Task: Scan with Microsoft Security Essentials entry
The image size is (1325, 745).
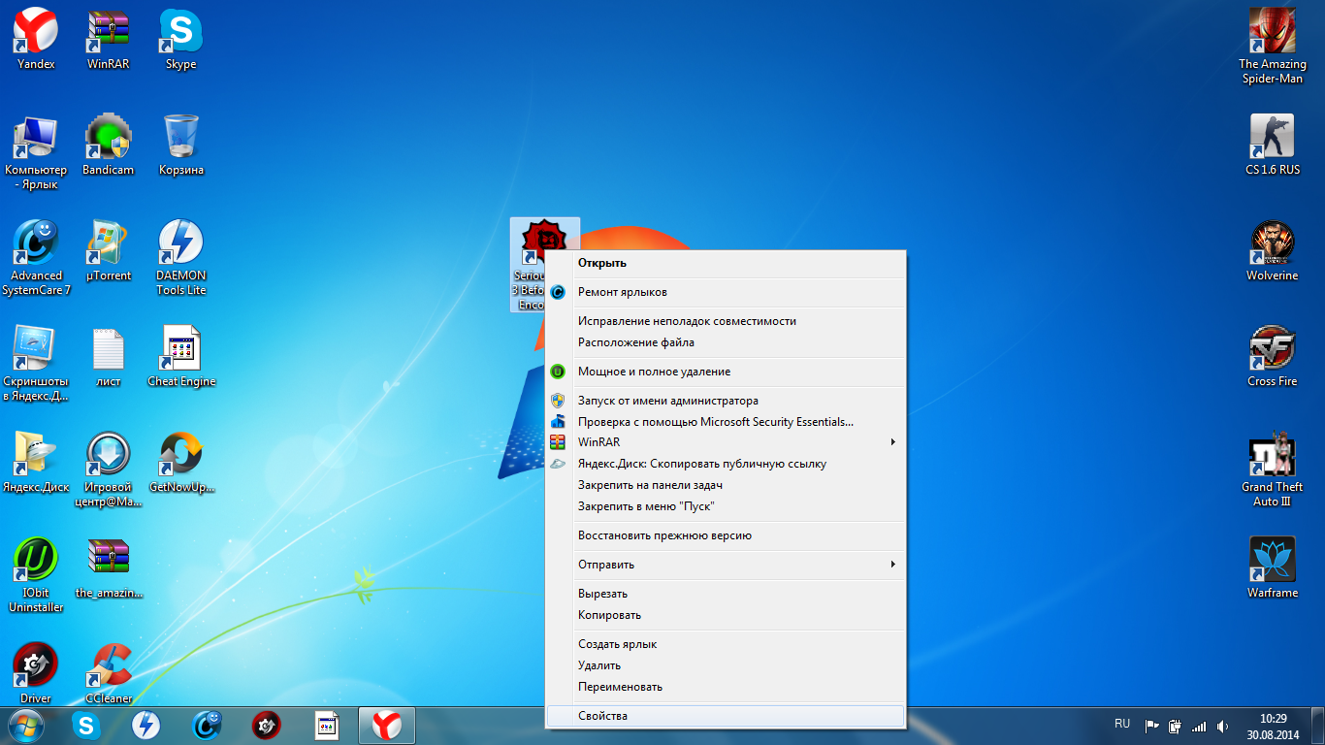Action: (726, 422)
